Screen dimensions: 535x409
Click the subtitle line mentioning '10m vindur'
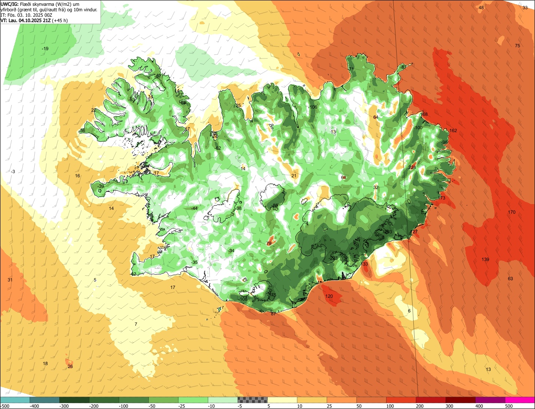click(x=49, y=9)
